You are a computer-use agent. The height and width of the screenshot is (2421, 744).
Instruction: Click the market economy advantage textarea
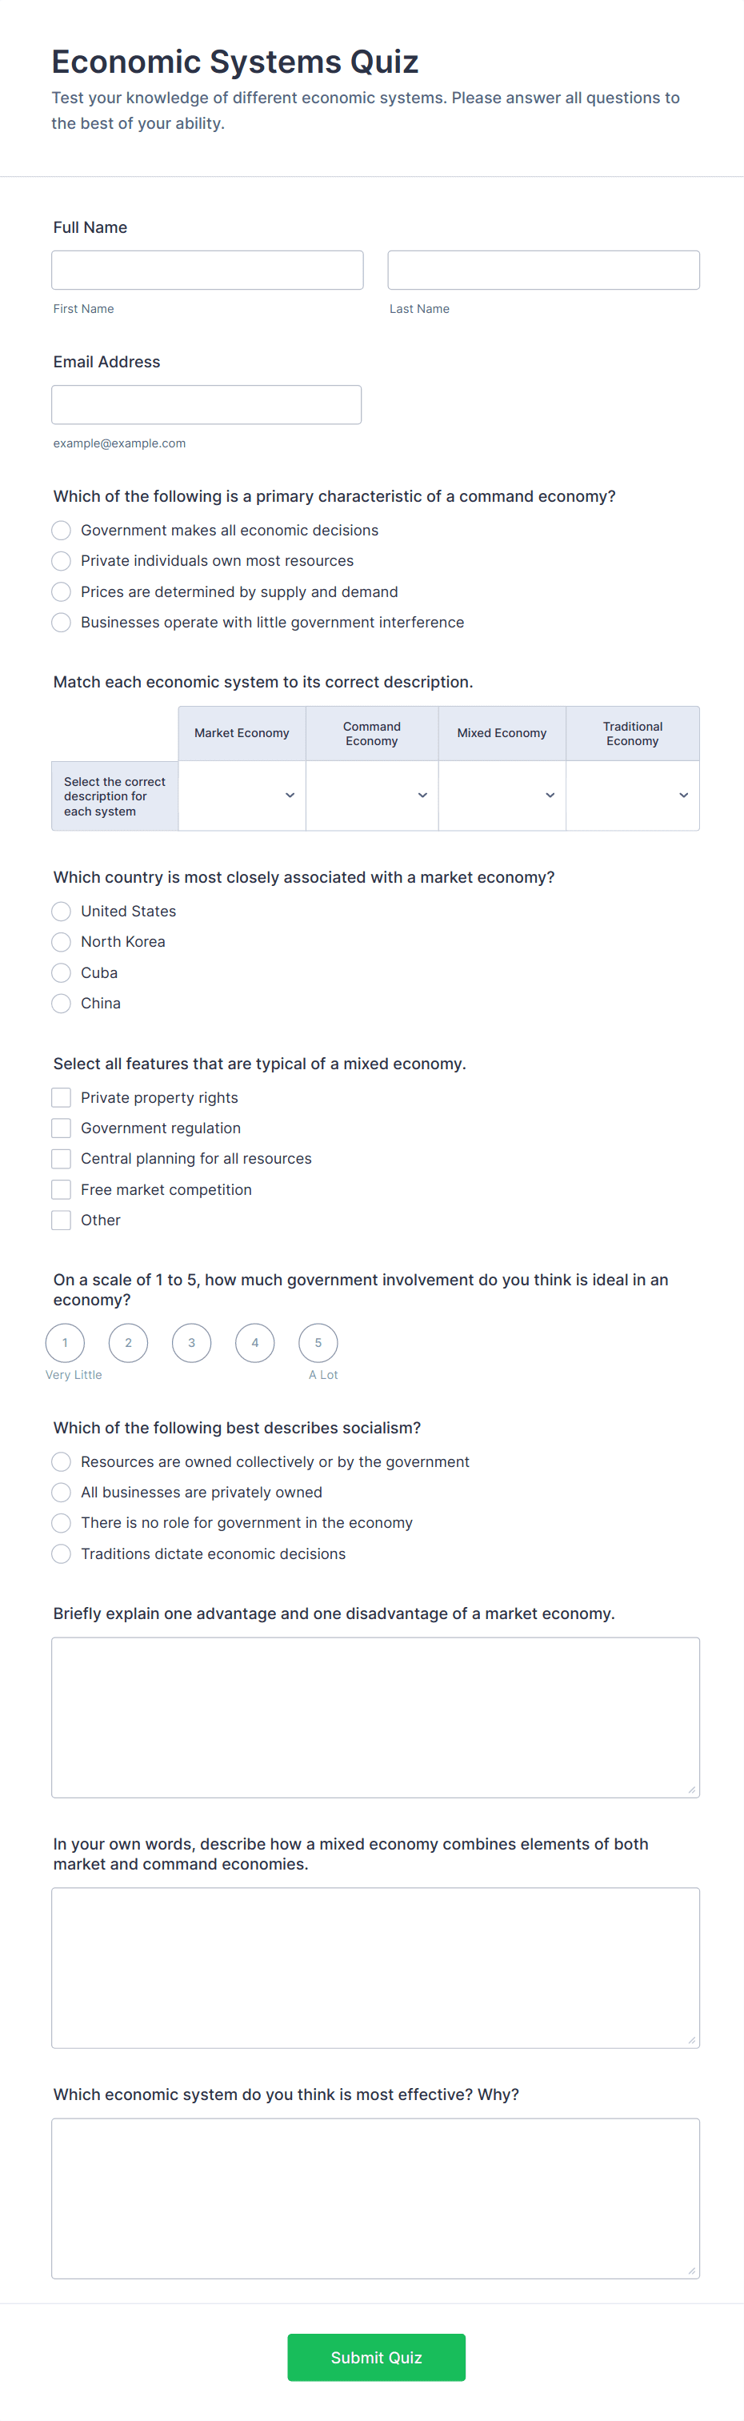(x=376, y=1717)
